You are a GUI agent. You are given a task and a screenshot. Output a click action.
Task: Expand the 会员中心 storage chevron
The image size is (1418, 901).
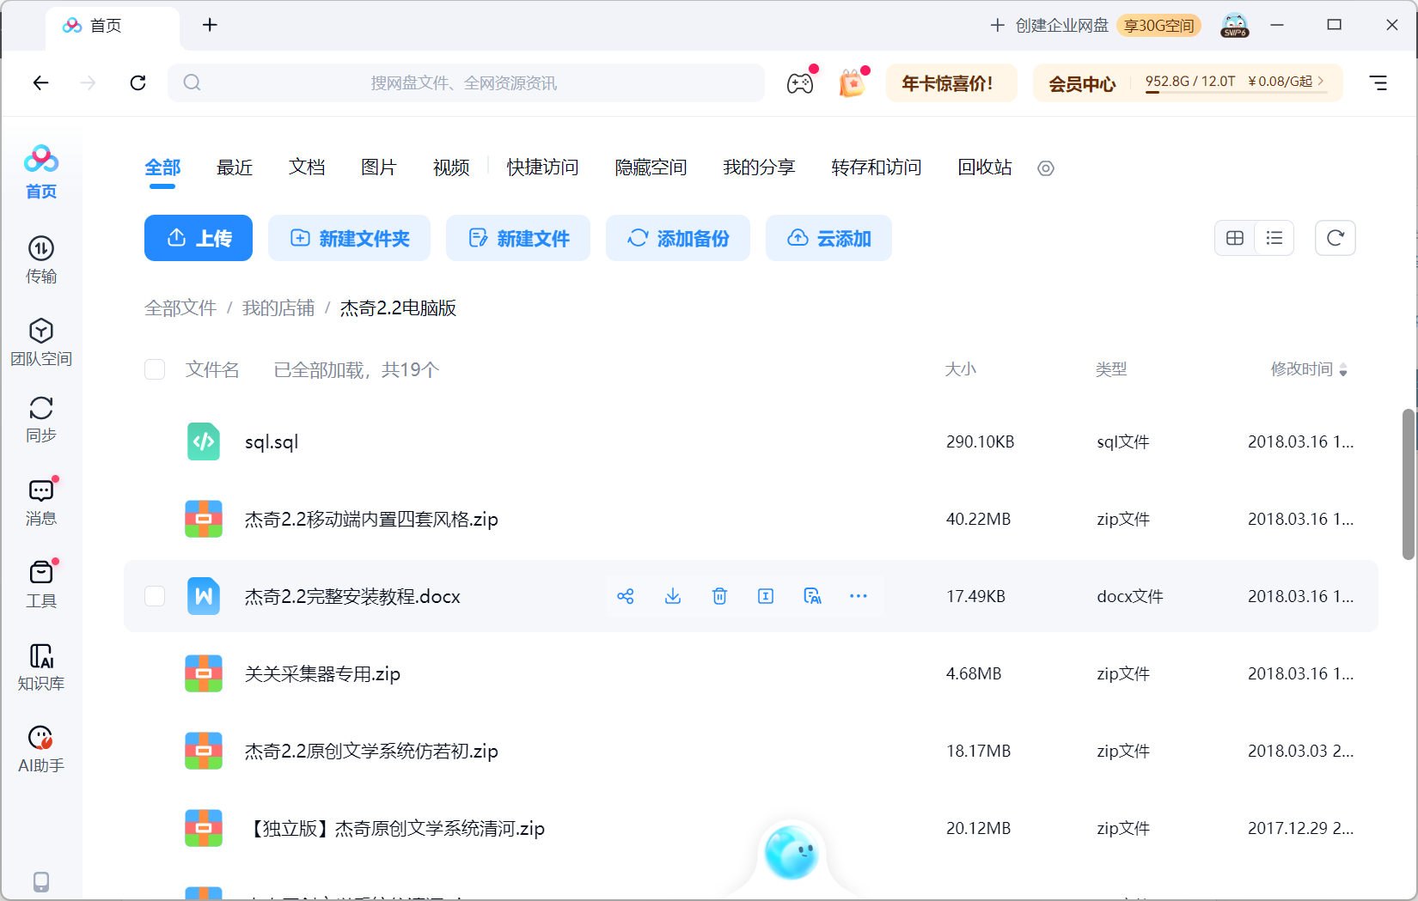1321,81
